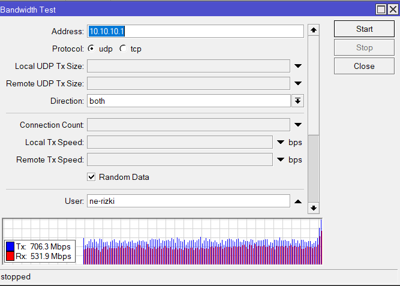The height and width of the screenshot is (286, 400).
Task: Expand the Local UDP Tx Size field
Action: coord(298,66)
